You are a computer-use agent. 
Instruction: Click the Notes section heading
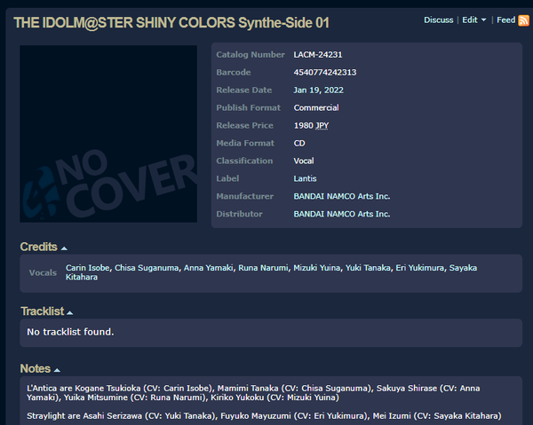point(35,368)
